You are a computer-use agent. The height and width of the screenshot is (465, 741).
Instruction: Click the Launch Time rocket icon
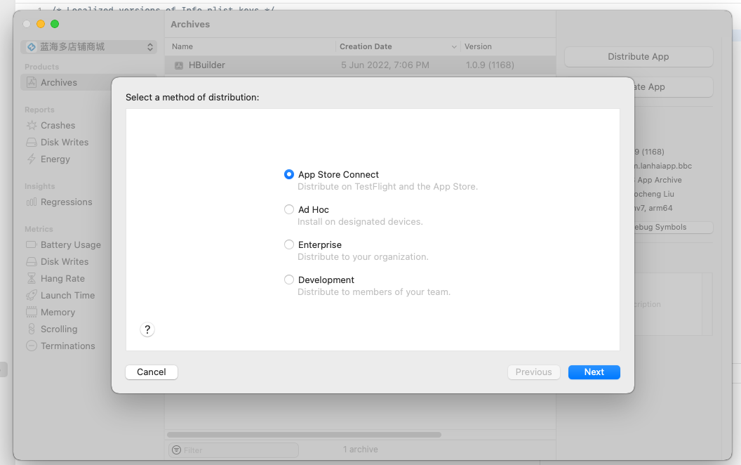(32, 296)
